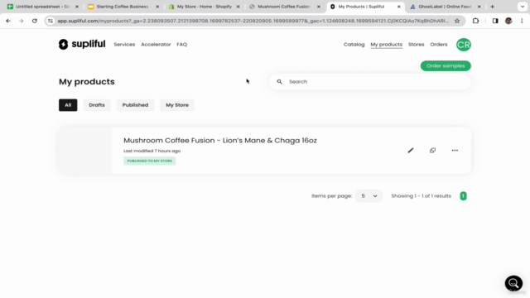Image resolution: width=530 pixels, height=298 pixels.
Task: Filter products by All
Action: [x=68, y=105]
